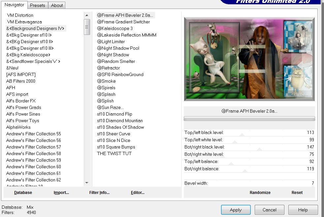Image resolution: width=324 pixels, height=217 pixels.
Task: Click the Cancel button
Action: (270, 210)
